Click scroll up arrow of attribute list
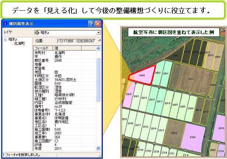Screen dimensions: 227x159 pyautogui.click(x=98, y=49)
